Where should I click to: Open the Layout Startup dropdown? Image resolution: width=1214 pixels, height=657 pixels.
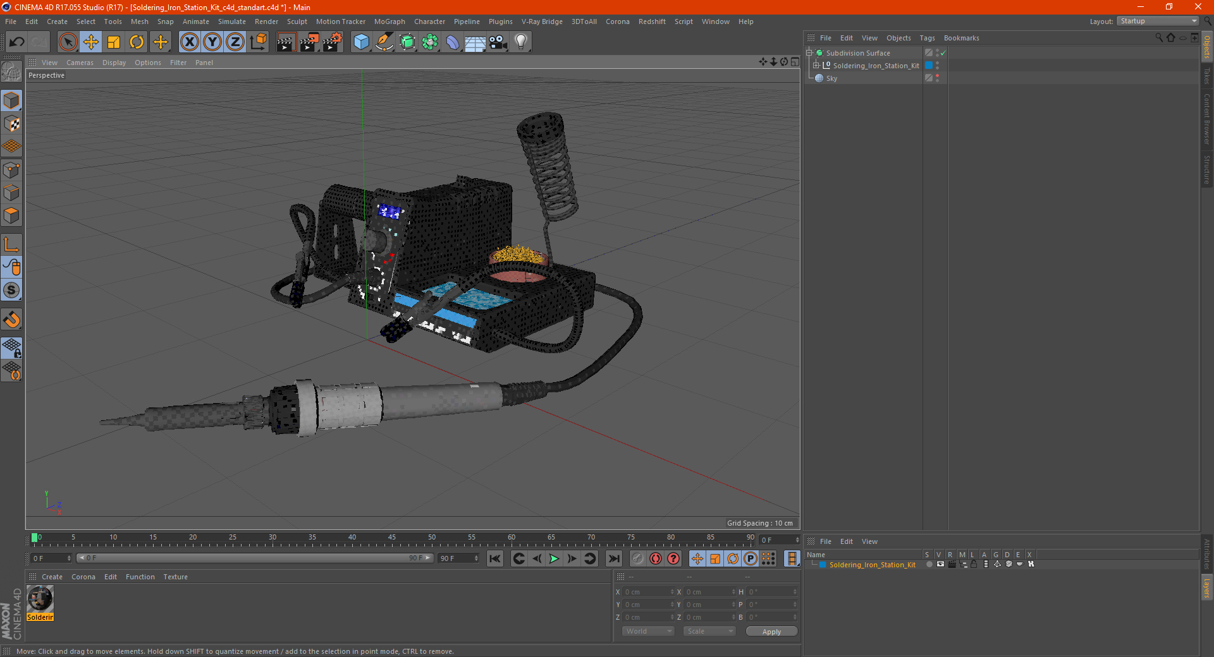(1158, 21)
